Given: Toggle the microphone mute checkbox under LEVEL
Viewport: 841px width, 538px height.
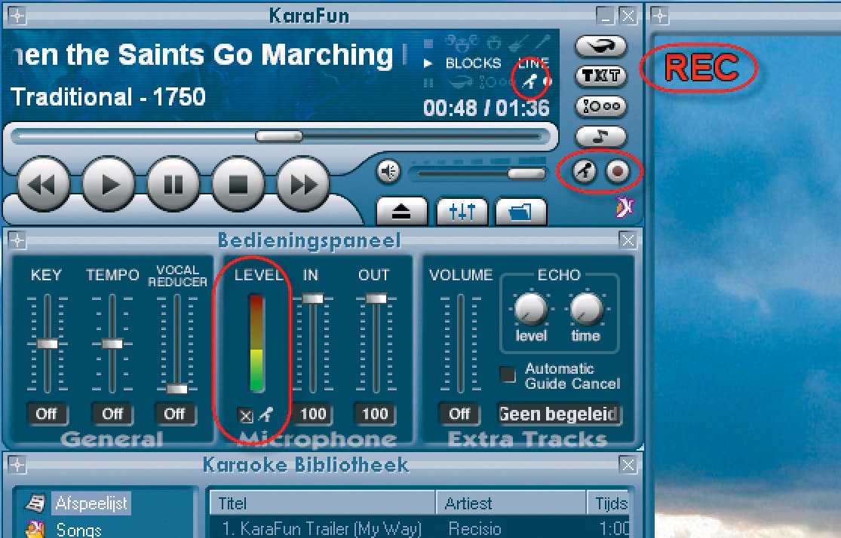Looking at the screenshot, I should (x=245, y=415).
